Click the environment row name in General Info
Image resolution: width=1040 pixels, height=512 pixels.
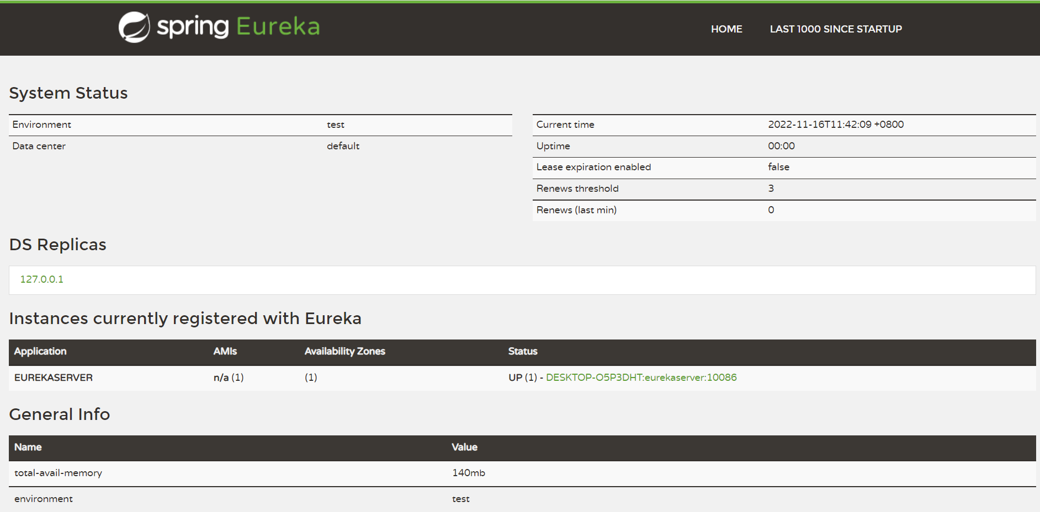tap(44, 499)
